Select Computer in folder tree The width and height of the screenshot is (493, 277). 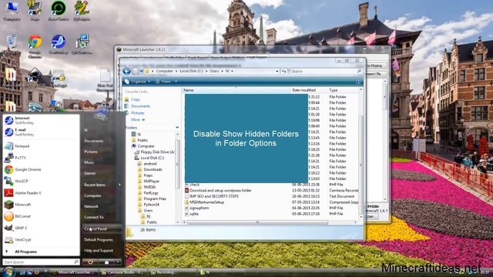point(146,146)
